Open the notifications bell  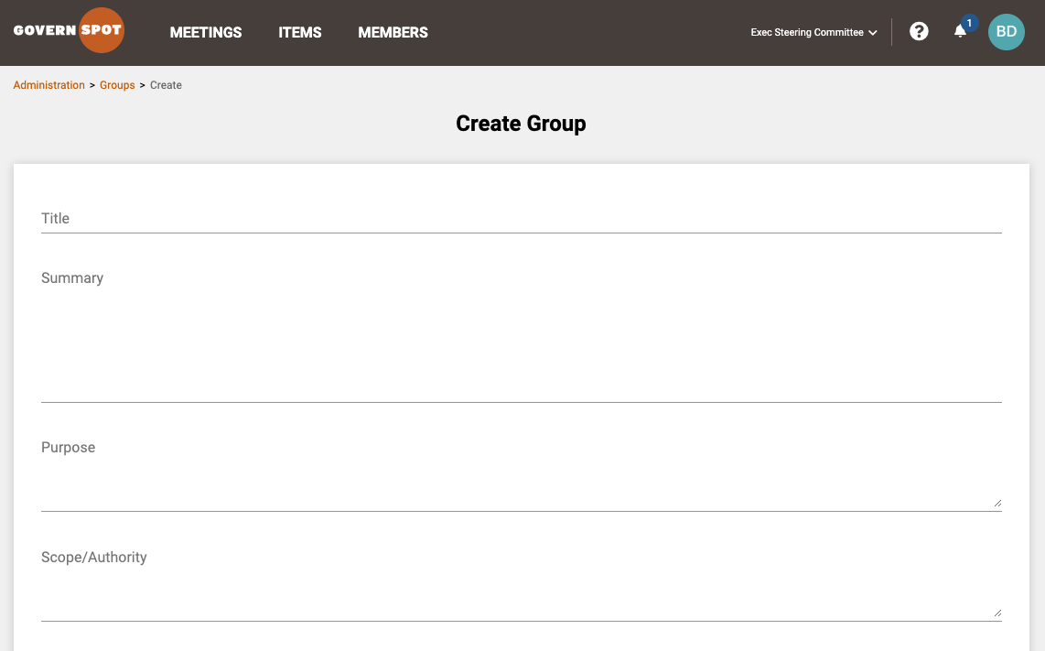click(960, 31)
